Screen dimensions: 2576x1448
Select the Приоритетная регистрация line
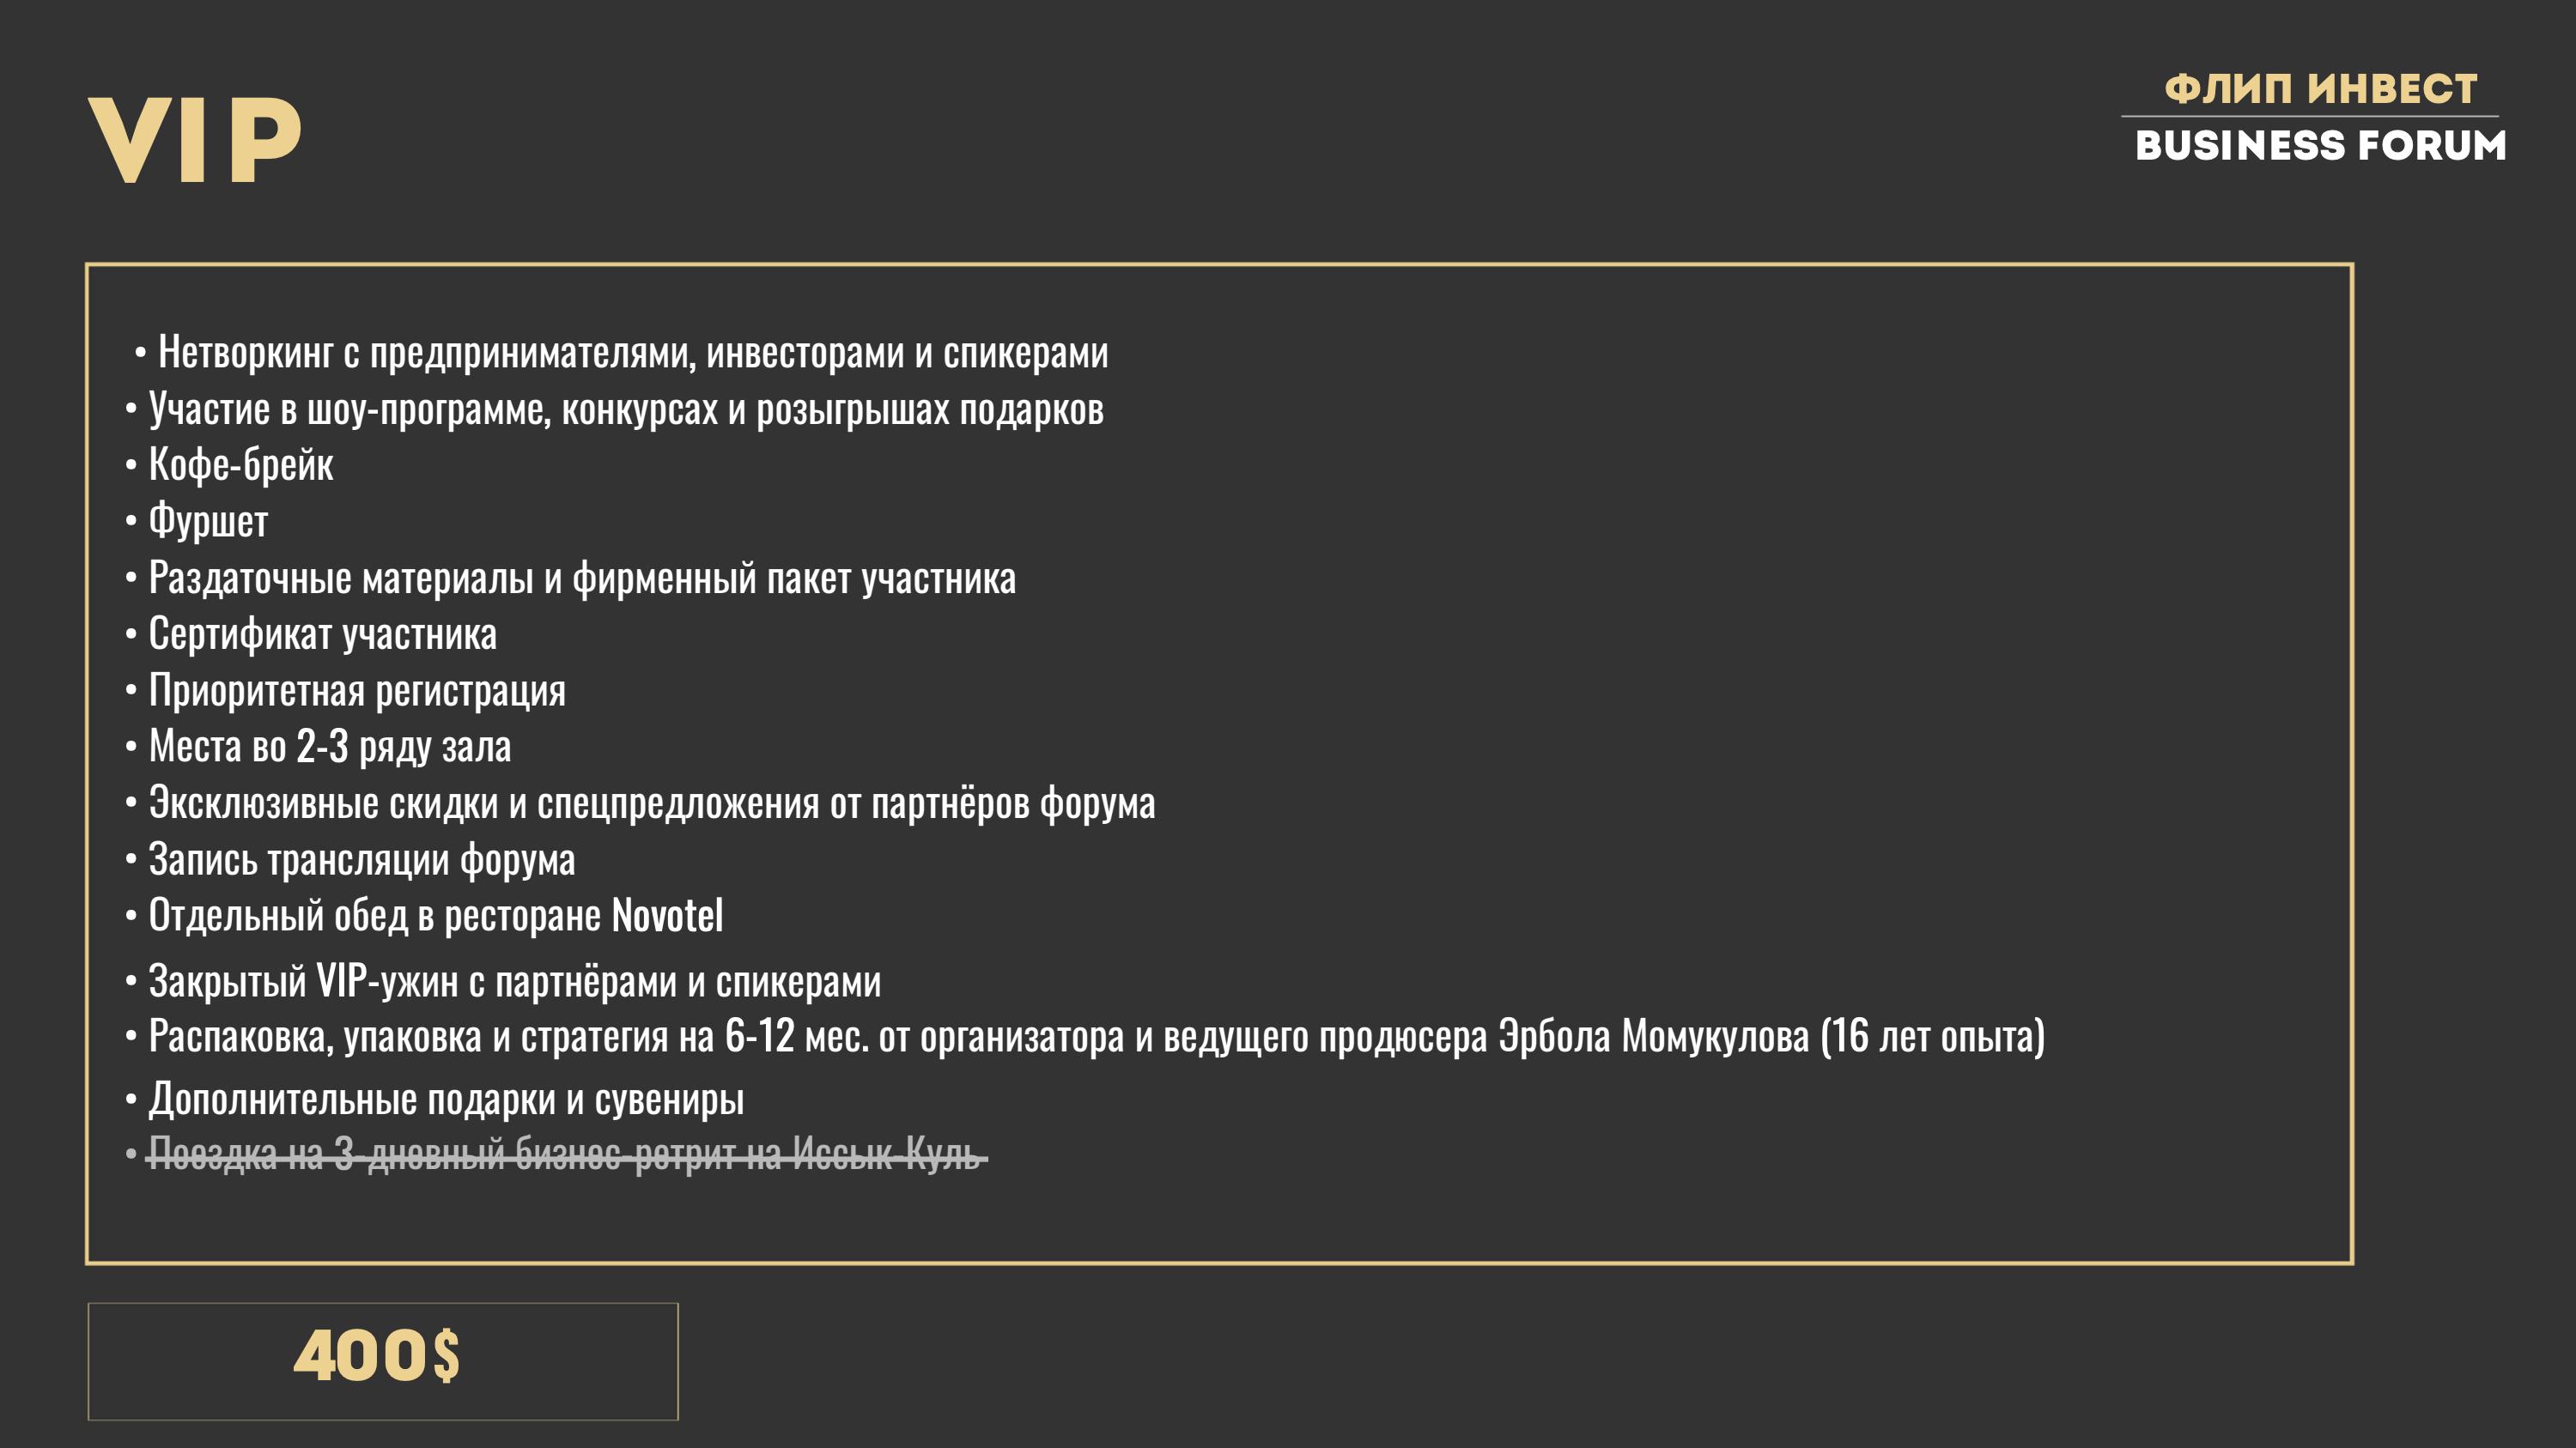[356, 692]
